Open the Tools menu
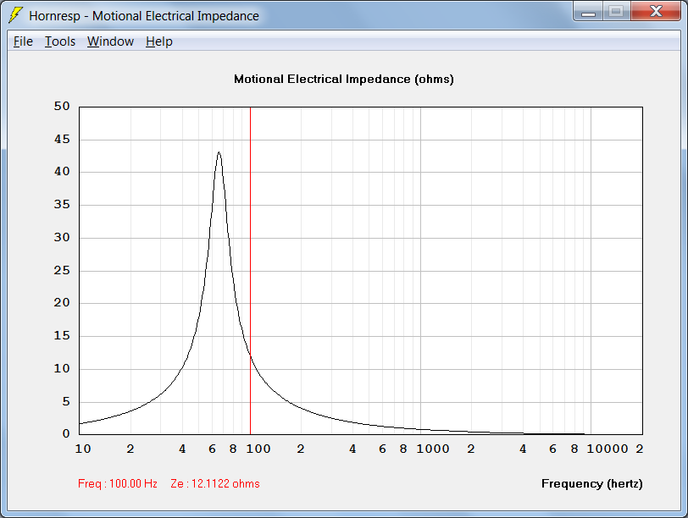Viewport: 688px width, 518px height. pos(60,41)
